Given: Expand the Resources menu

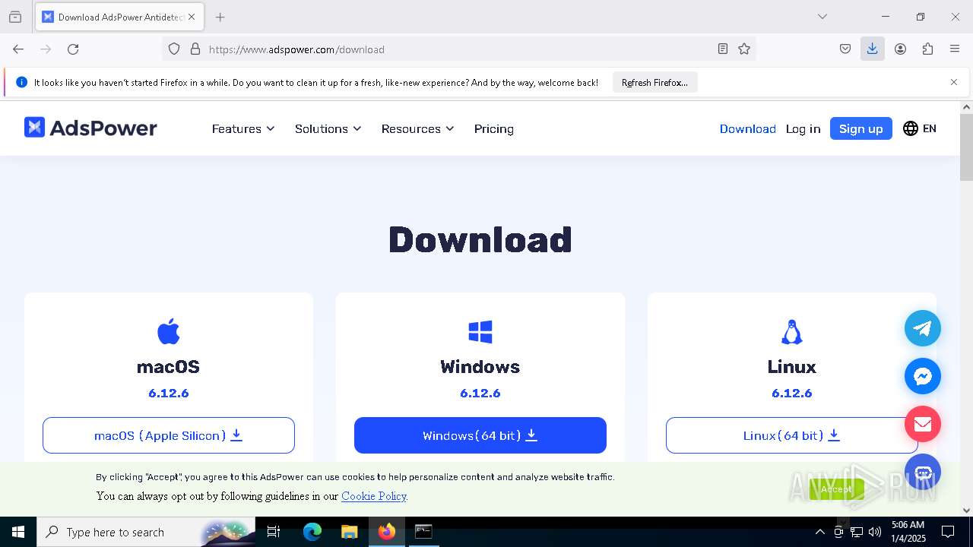Looking at the screenshot, I should coord(418,128).
